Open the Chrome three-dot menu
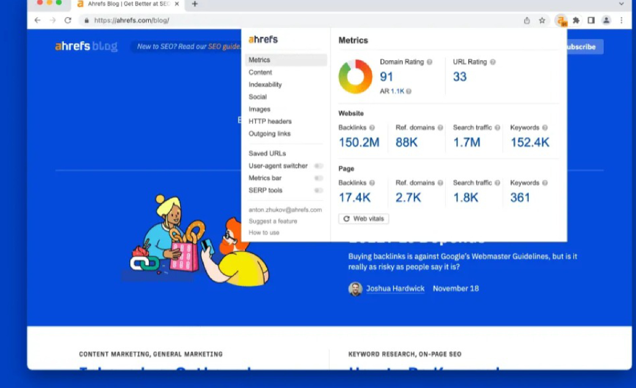The image size is (636, 388). click(x=622, y=20)
